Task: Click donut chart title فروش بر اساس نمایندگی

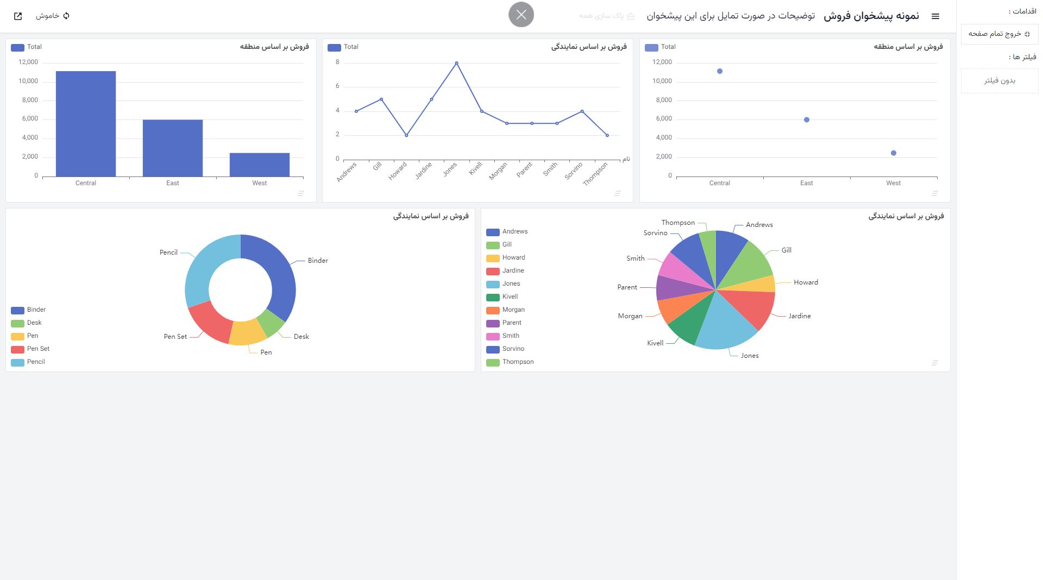Action: point(431,216)
